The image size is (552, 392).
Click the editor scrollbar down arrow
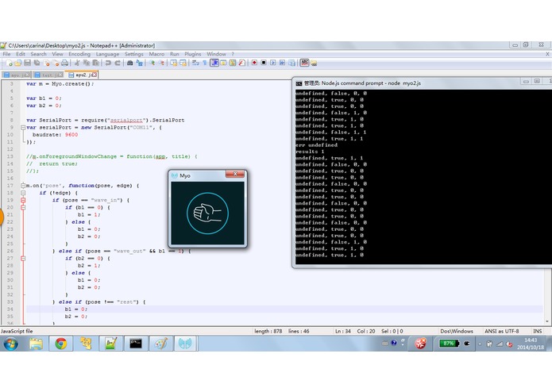coord(547,321)
